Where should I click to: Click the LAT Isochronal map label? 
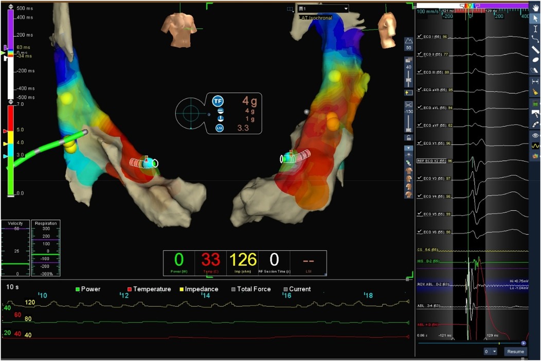tap(315, 17)
